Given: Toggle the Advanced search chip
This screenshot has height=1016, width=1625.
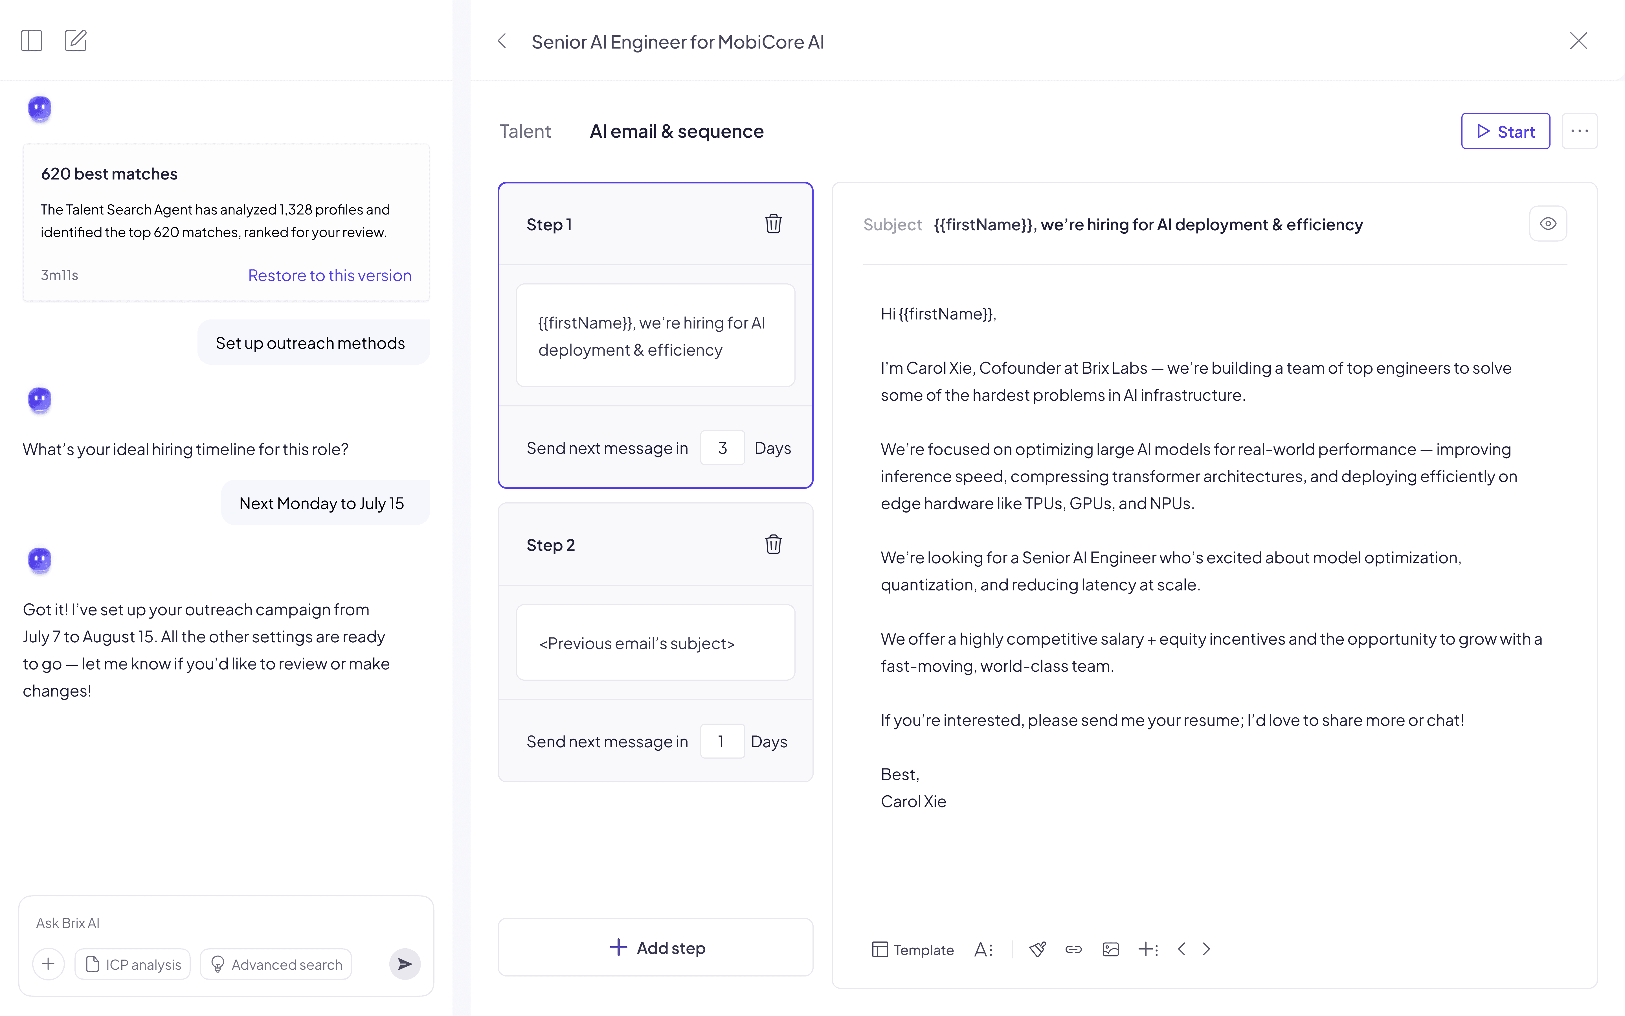Looking at the screenshot, I should (276, 964).
